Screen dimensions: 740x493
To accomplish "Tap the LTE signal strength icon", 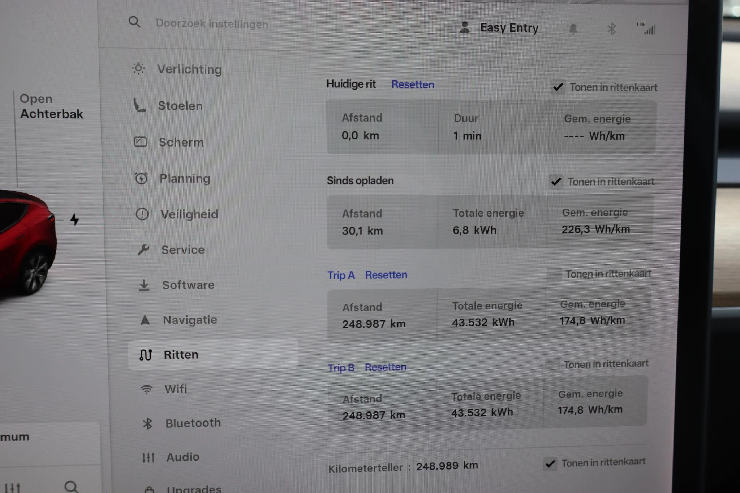I will click(647, 29).
